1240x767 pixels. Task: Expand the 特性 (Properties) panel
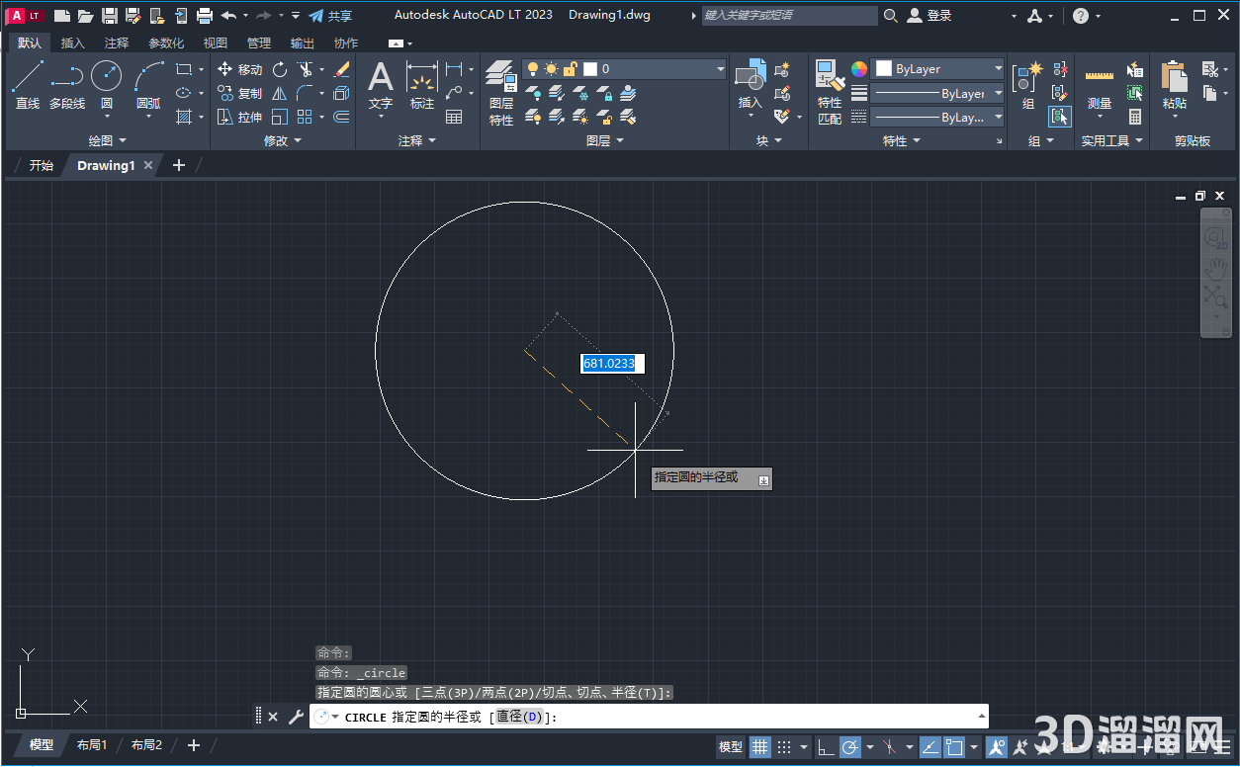pyautogui.click(x=902, y=141)
